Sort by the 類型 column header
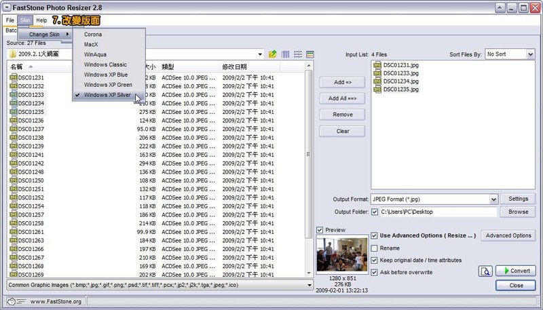The height and width of the screenshot is (310, 543). tap(189, 66)
